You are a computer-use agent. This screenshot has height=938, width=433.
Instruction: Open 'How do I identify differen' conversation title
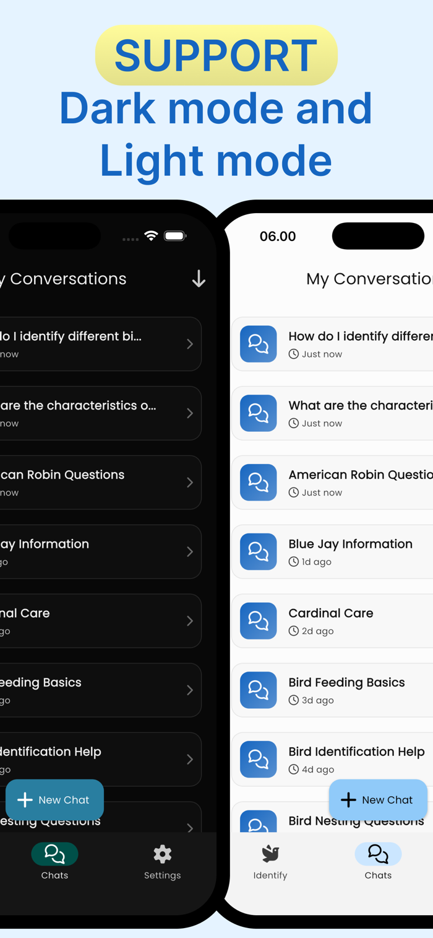pos(361,336)
